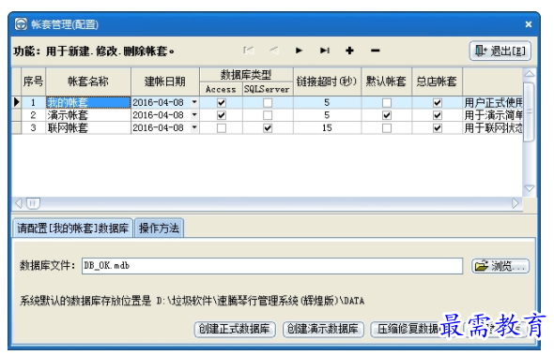This screenshot has height=355, width=554.
Task: Toggle 总店帐套 checkbox for 我的帐套
Action: (x=438, y=103)
